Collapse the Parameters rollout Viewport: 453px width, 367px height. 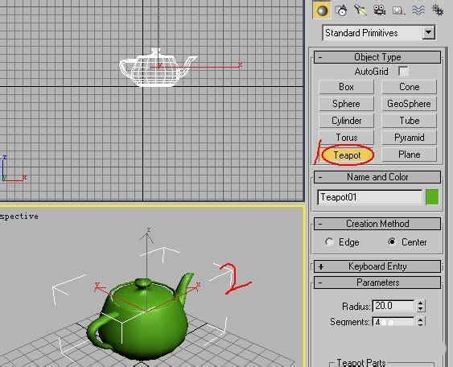(x=377, y=282)
